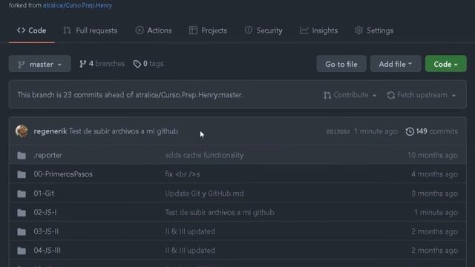Screen dimensions: 475x267
Task: View the 149 commits history
Action: (432, 131)
